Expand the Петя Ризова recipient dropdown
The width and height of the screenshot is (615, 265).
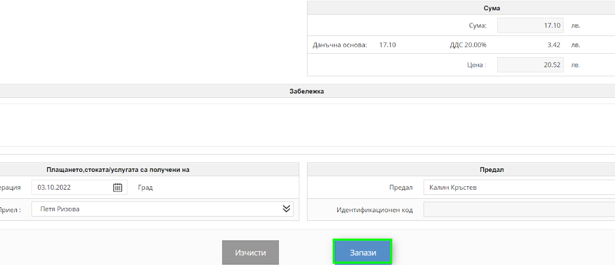pyautogui.click(x=286, y=209)
